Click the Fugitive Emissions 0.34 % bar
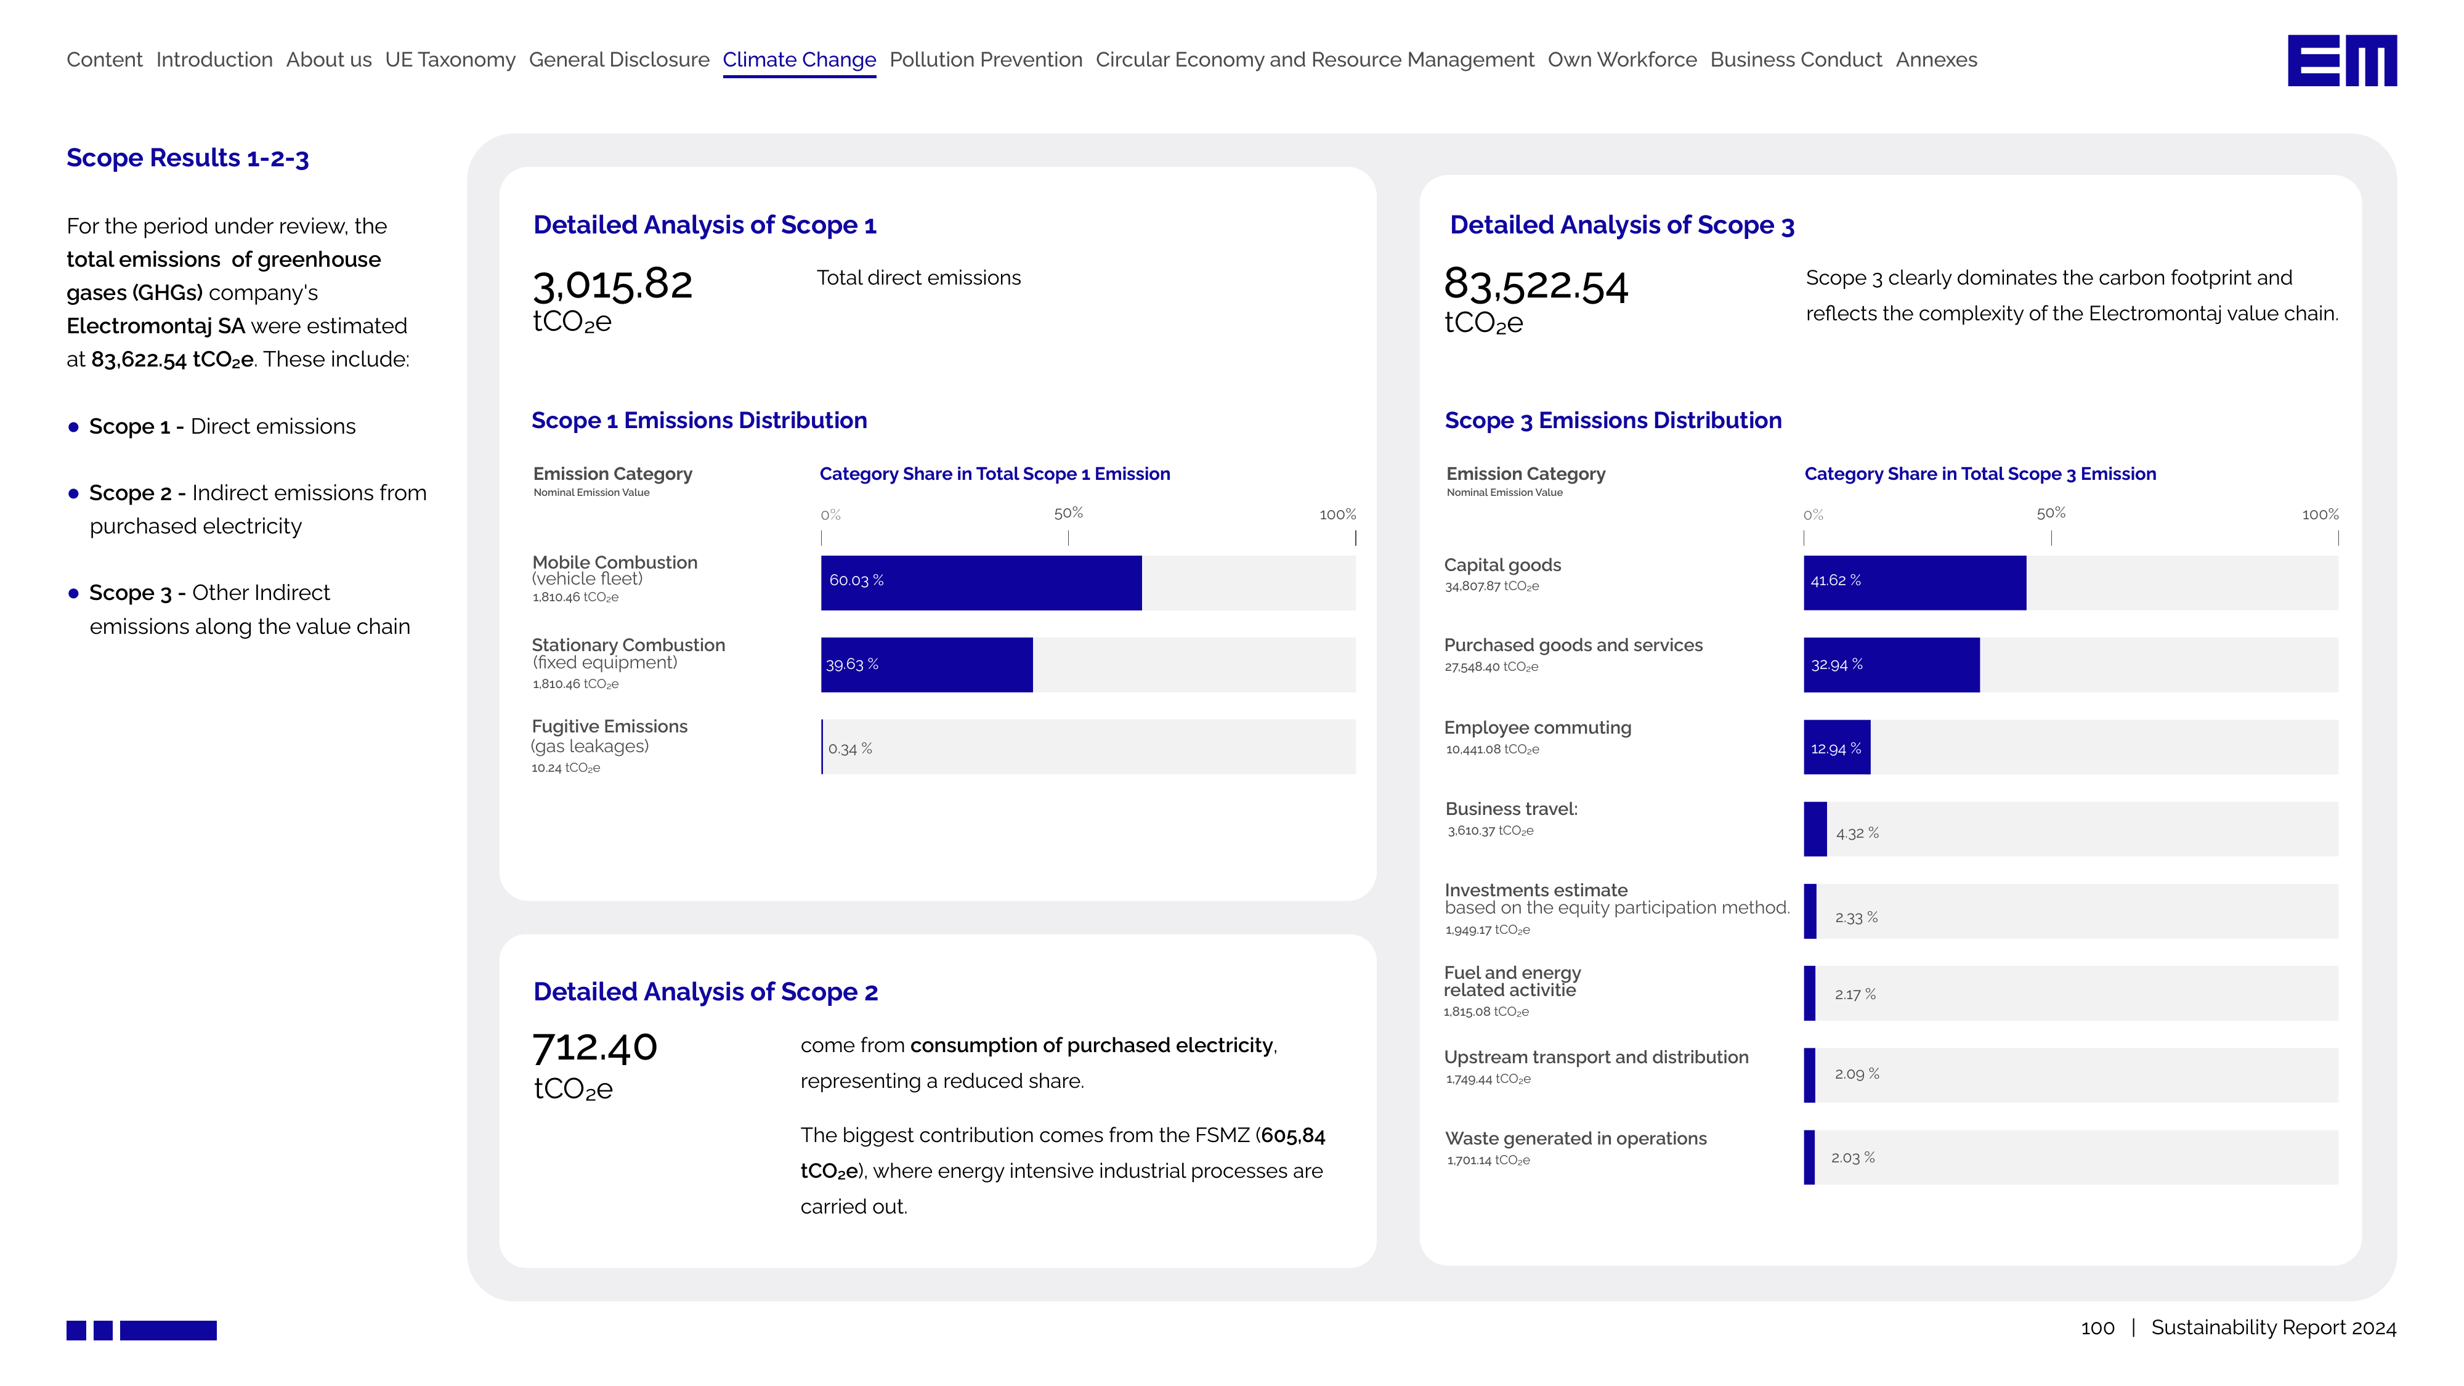 pos(822,747)
